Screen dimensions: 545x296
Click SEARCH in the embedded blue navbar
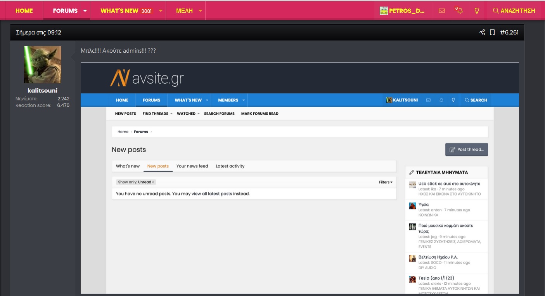(476, 100)
